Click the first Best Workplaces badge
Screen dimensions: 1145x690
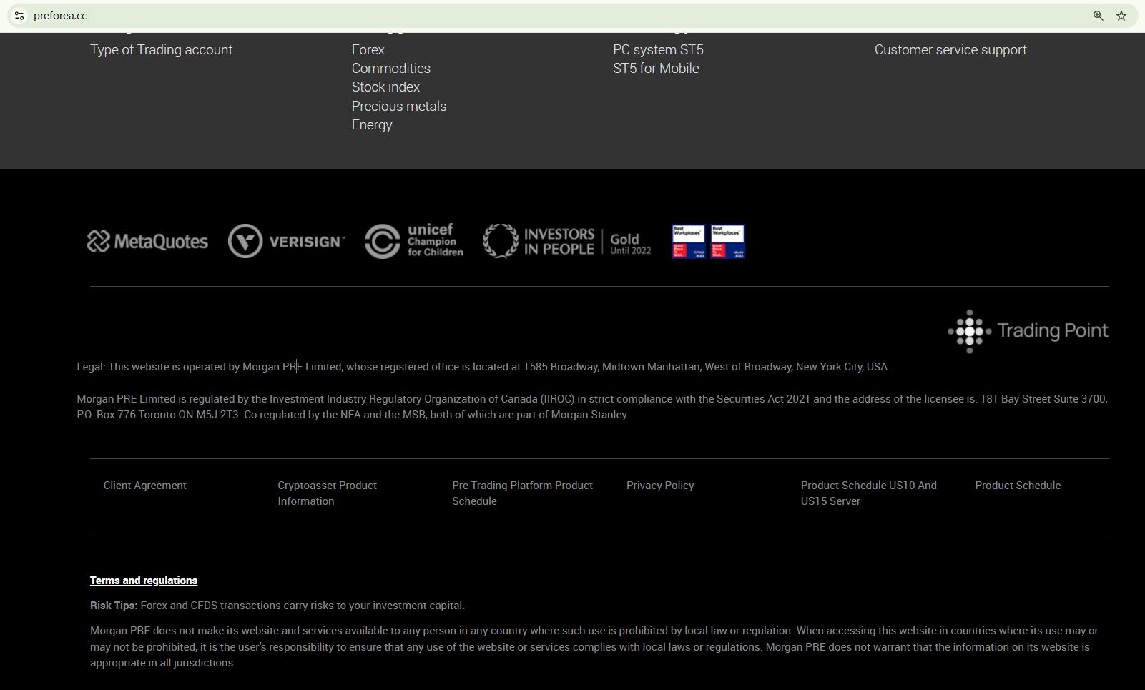coord(688,242)
